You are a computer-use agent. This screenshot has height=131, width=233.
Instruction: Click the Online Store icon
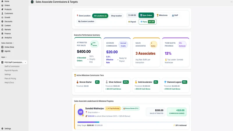coord(2,47)
